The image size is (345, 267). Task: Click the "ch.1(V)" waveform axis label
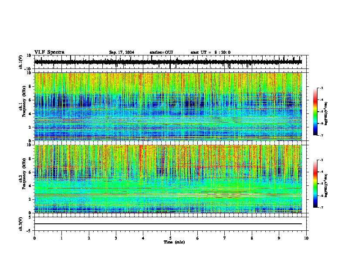(21, 62)
